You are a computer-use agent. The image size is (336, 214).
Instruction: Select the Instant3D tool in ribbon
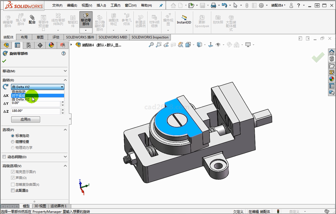tap(184, 19)
